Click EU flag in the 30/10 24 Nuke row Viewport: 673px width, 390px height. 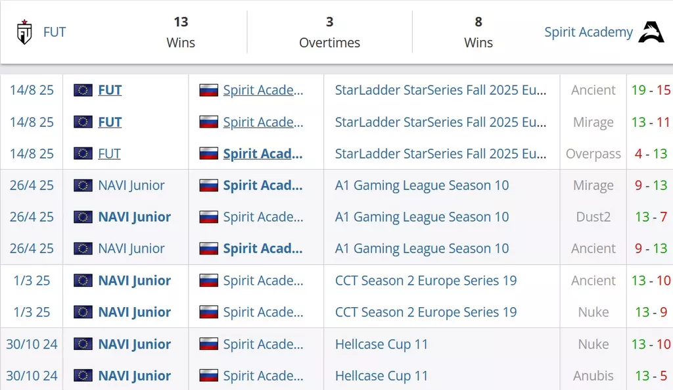[83, 344]
